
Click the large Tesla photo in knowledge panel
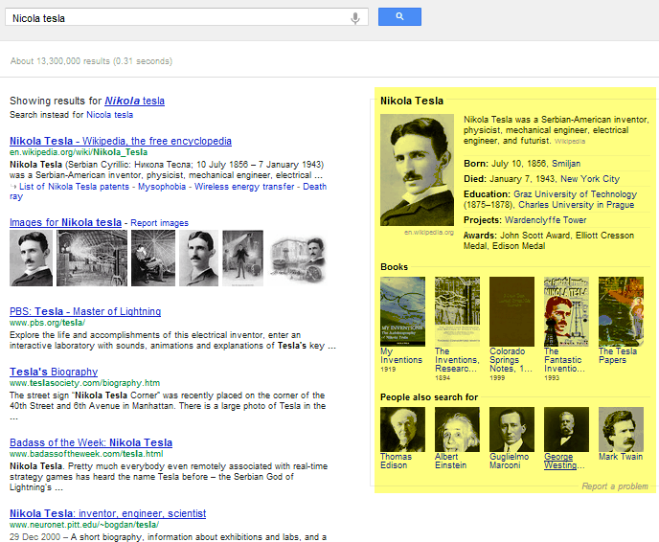(x=417, y=169)
